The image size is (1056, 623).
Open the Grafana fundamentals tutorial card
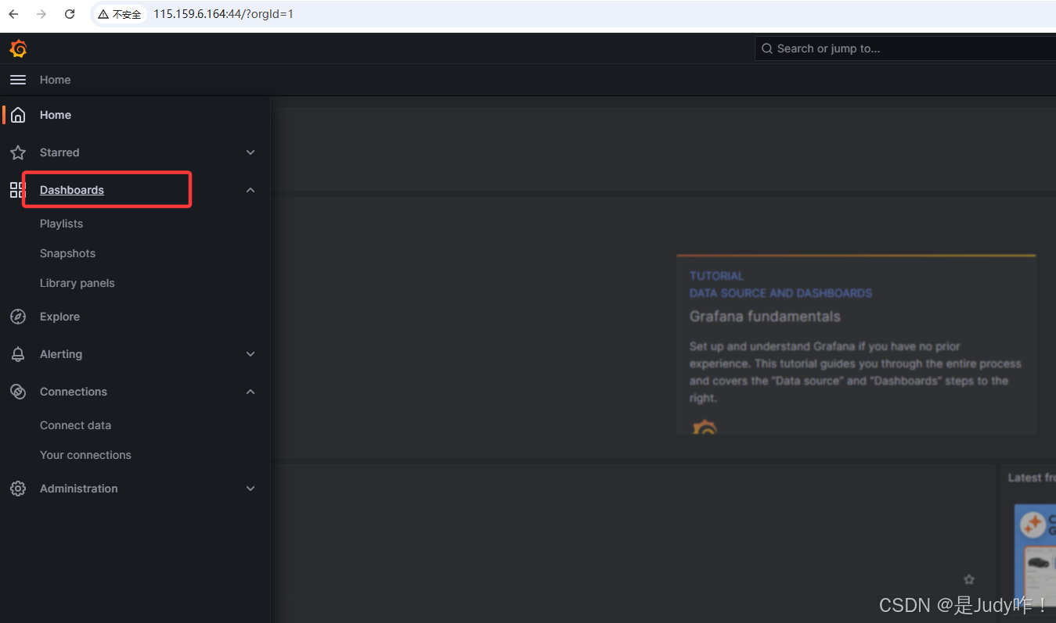click(856, 344)
